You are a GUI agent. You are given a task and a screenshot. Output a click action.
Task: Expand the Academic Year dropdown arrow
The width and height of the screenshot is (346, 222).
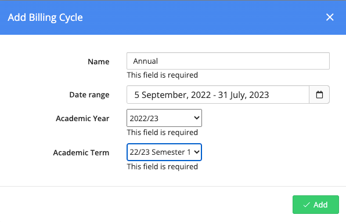click(x=197, y=118)
